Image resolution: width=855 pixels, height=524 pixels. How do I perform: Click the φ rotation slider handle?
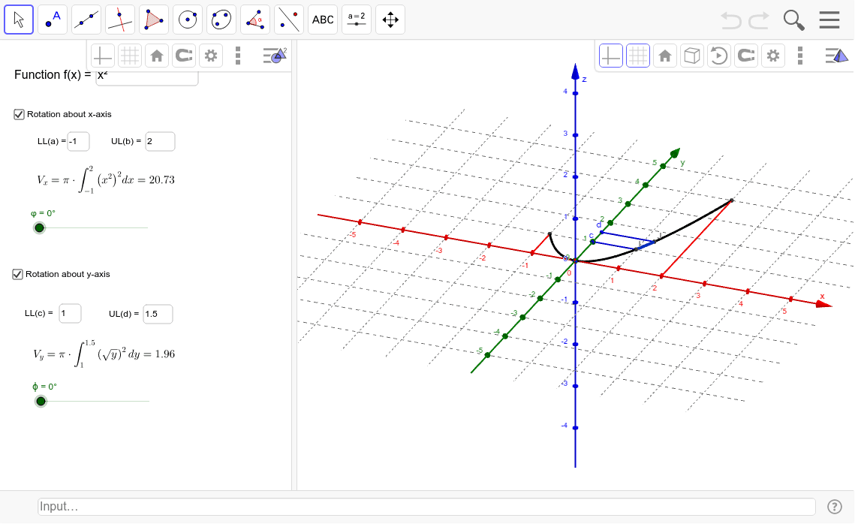(39, 227)
